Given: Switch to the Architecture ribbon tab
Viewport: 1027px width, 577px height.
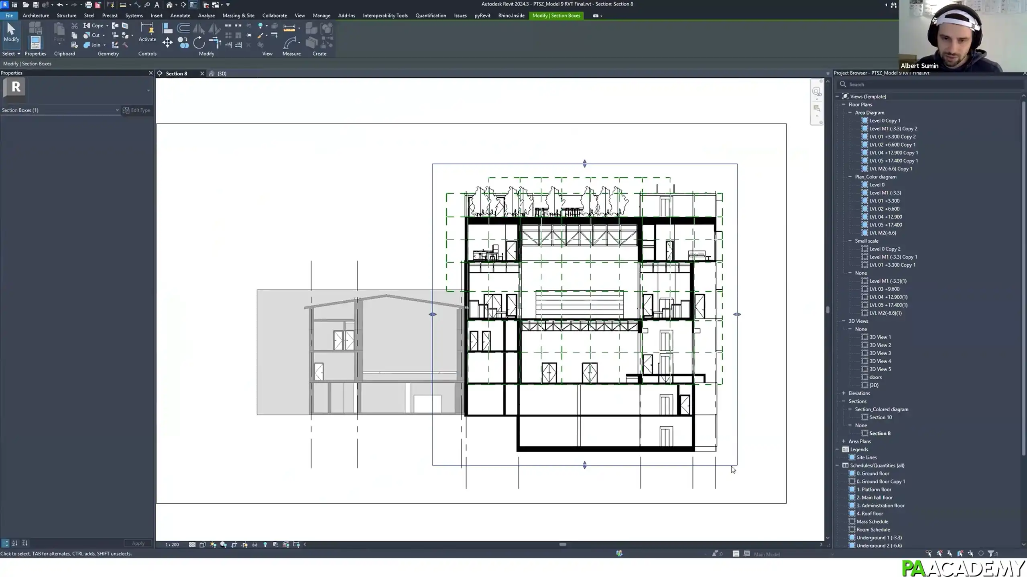Looking at the screenshot, I should (x=35, y=16).
